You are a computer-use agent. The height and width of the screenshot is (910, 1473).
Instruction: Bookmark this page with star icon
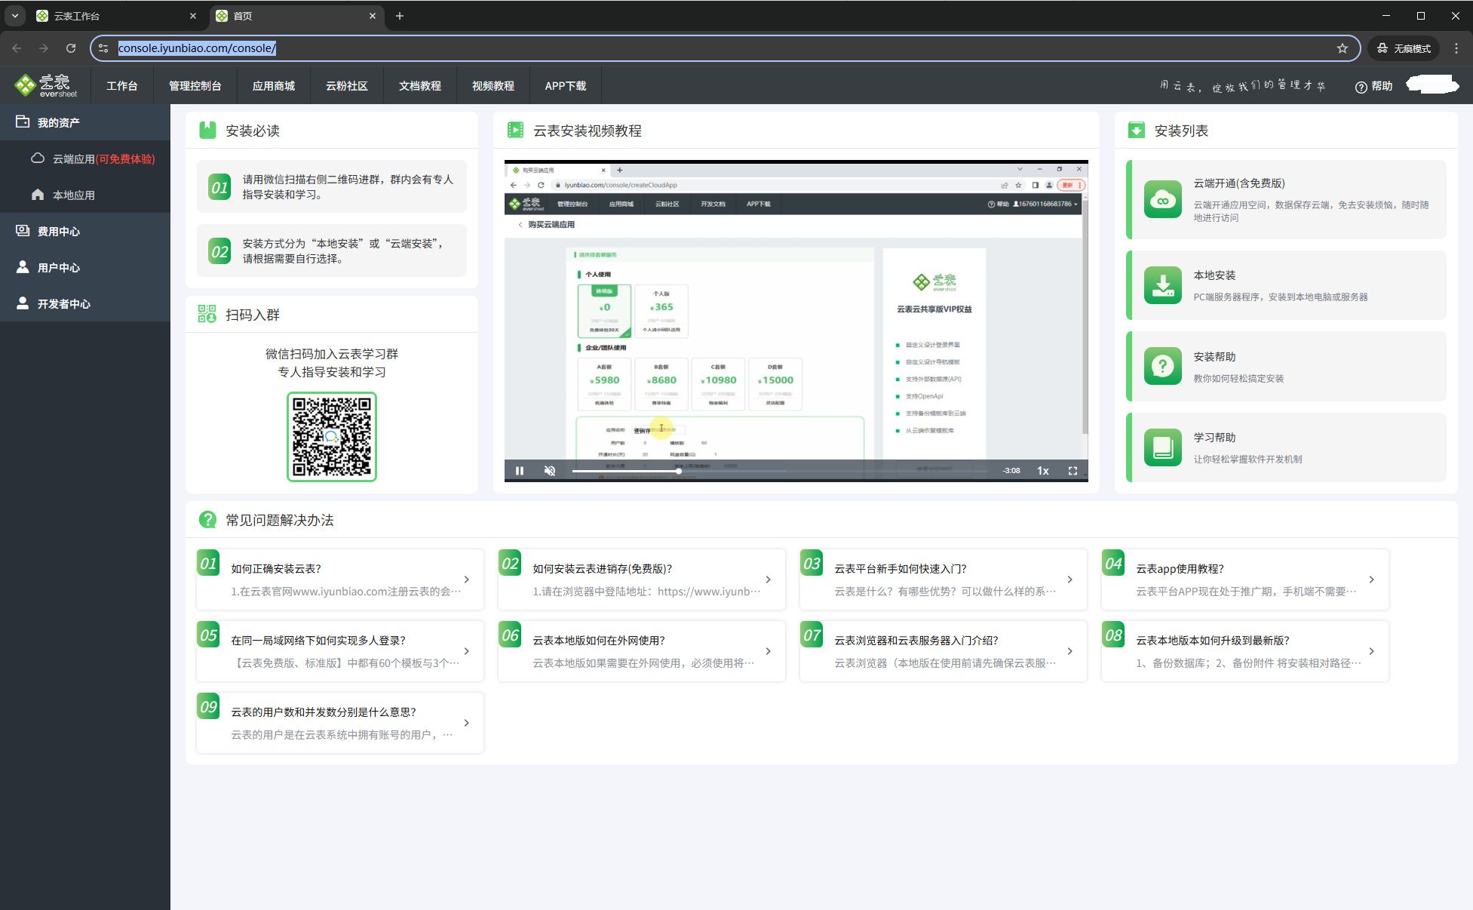pos(1343,48)
